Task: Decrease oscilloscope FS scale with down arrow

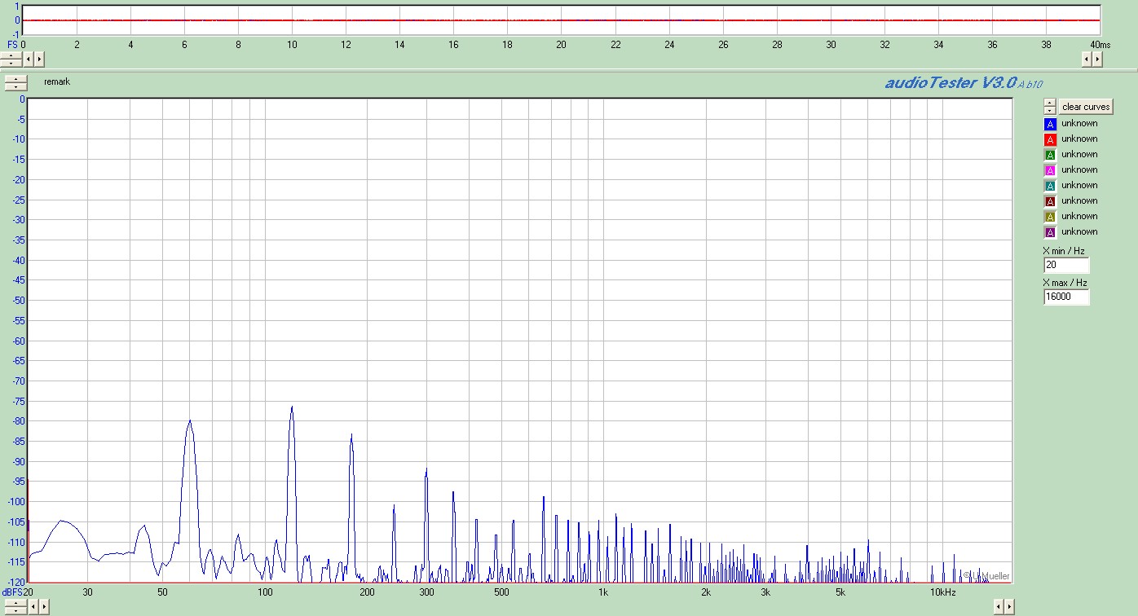Action: [x=11, y=63]
